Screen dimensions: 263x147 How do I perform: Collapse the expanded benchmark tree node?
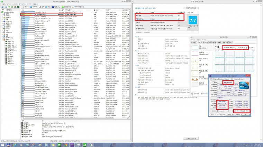click(x=2, y=40)
